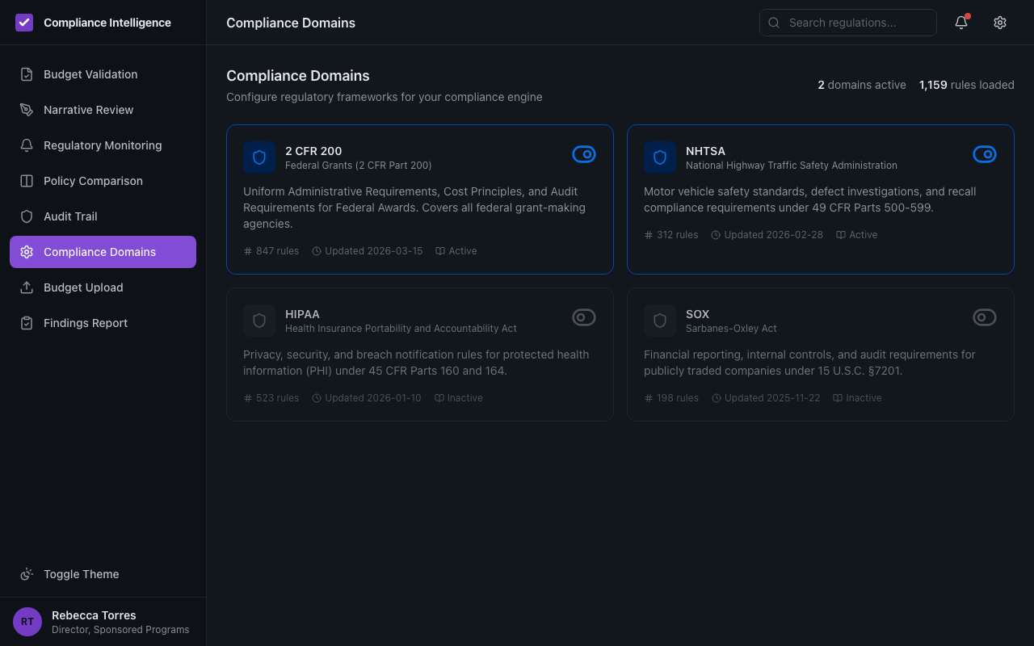Open Regulatory Monitoring

tap(102, 145)
